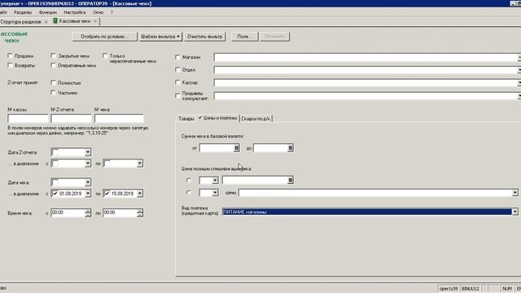This screenshot has height=293, width=521.
Task: Expand Дата Z-отчета date picker
Action: pos(88,152)
